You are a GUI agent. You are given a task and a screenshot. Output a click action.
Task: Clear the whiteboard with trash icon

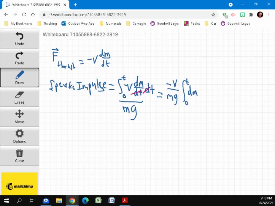coord(20,156)
